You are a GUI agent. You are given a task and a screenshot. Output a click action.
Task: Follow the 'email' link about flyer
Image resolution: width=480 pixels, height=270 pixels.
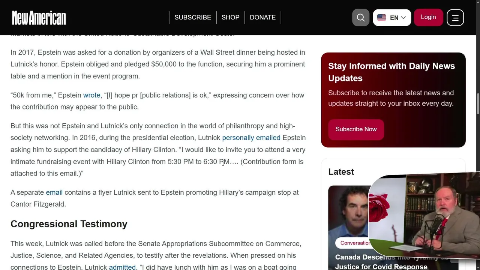point(54,192)
